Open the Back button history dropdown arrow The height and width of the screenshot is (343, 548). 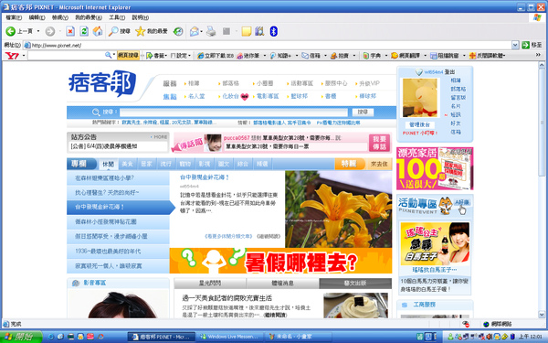click(x=38, y=31)
